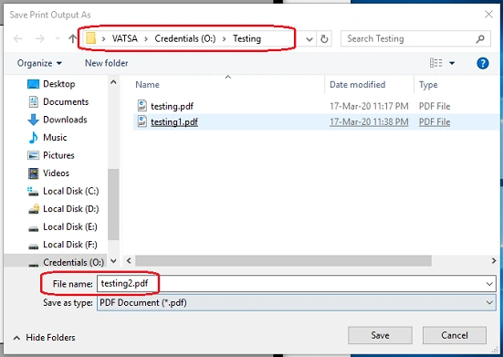The image size is (503, 357).
Task: Collapse folders with Hide Folders
Action: (44, 338)
